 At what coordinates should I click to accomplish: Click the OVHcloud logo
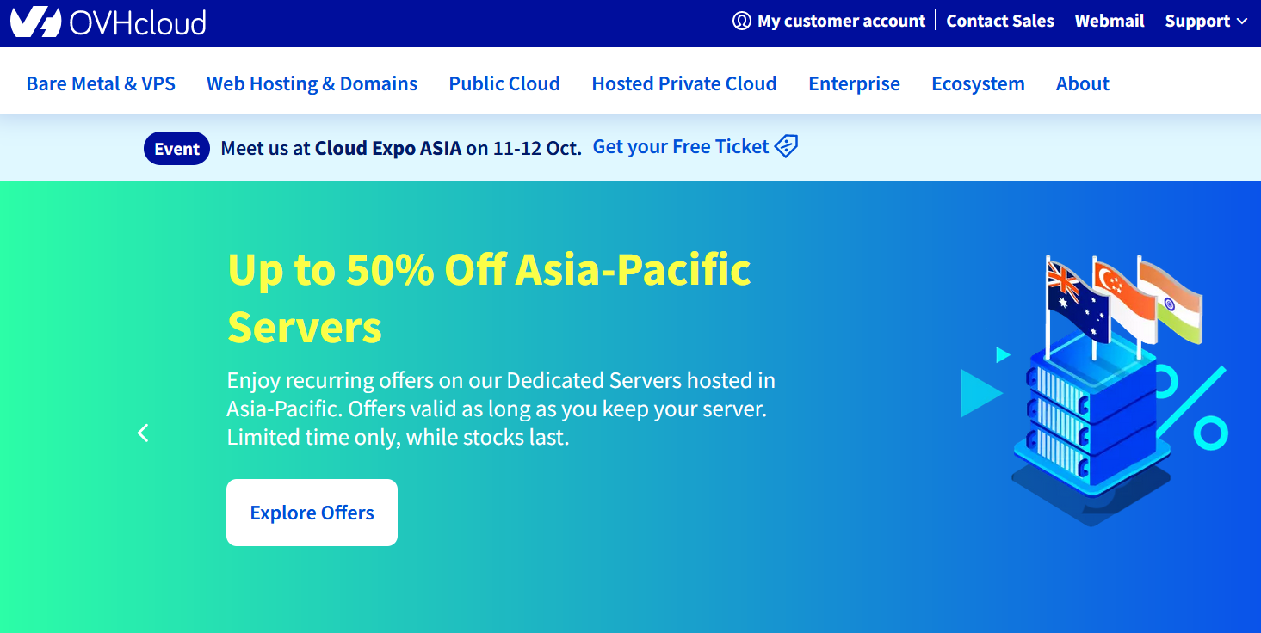point(108,22)
